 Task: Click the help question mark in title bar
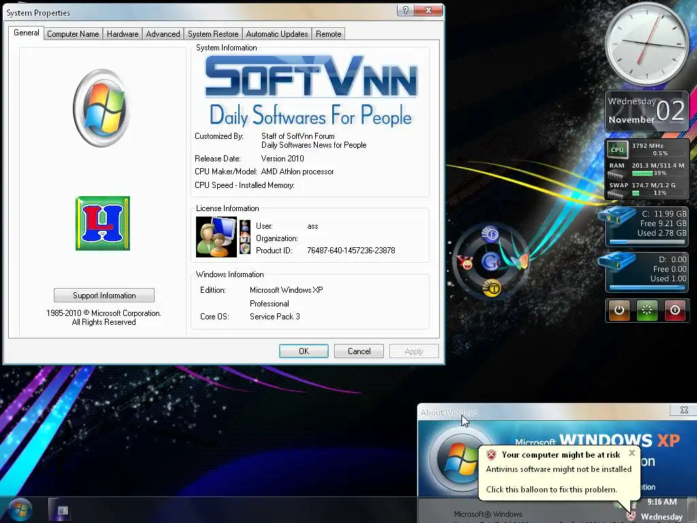406,10
